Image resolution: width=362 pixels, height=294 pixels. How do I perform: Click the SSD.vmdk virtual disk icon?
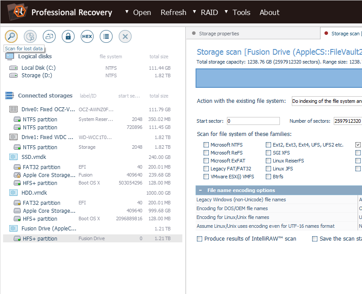pos(13,157)
